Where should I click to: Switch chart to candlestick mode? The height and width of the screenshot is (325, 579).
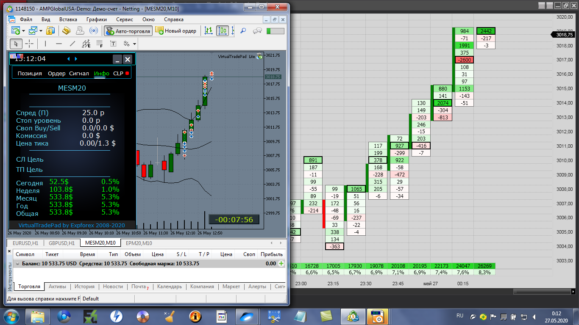pyautogui.click(x=223, y=31)
